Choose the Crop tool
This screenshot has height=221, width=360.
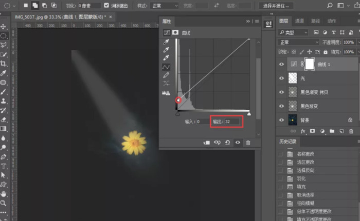(x=4, y=64)
